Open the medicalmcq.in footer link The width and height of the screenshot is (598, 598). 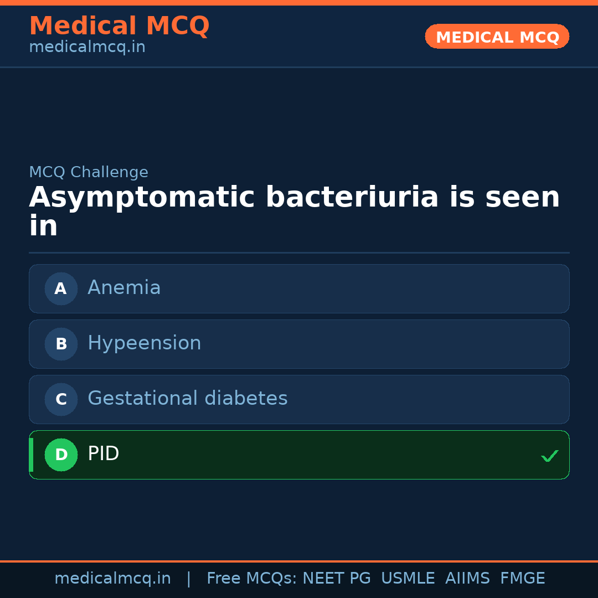(x=112, y=579)
